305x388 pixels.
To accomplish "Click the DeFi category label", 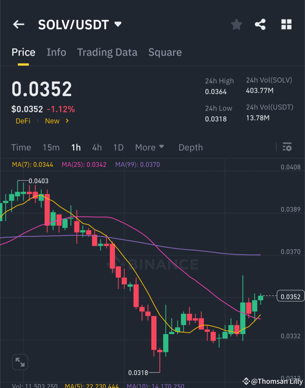I will [23, 121].
